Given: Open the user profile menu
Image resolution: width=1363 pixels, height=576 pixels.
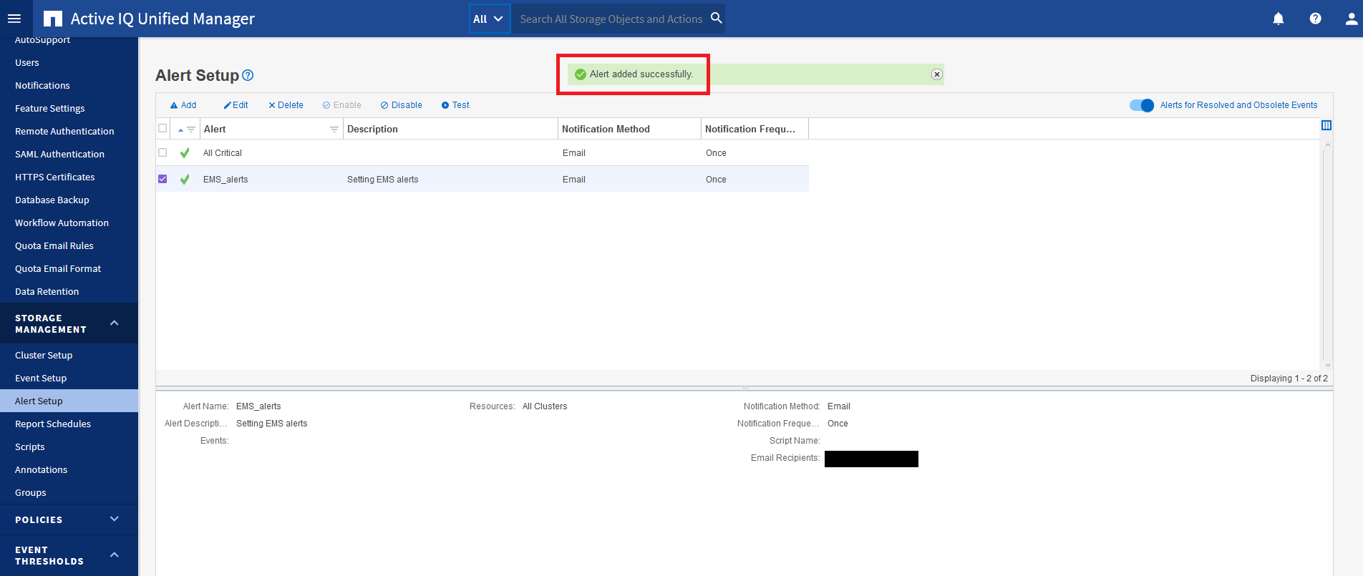Looking at the screenshot, I should click(1351, 19).
